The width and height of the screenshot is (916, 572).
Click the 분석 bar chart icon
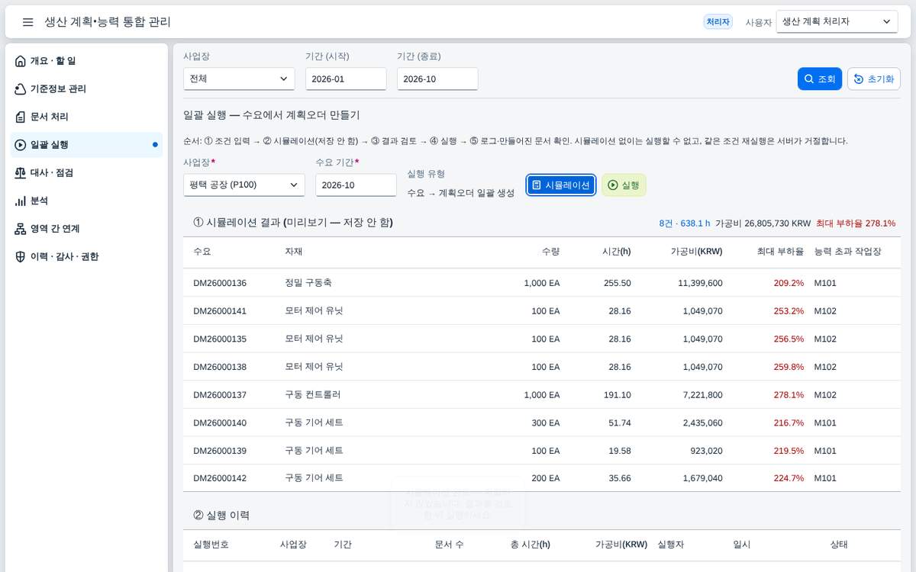21,201
